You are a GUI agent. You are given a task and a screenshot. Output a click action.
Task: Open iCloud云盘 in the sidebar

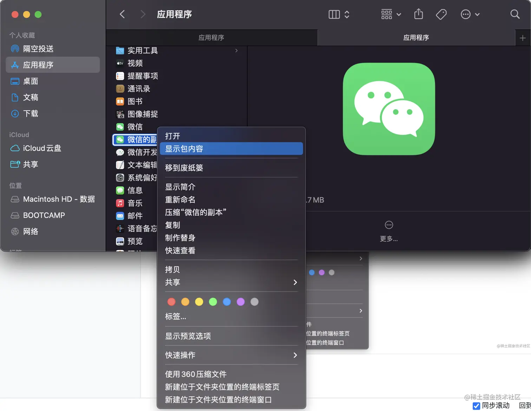coord(53,148)
